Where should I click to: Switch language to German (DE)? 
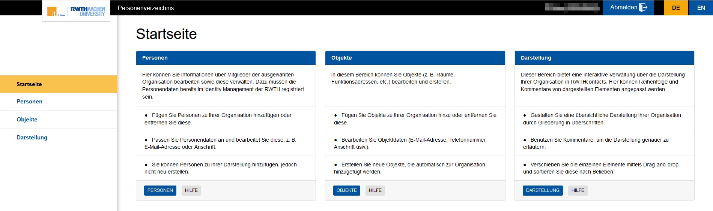676,8
